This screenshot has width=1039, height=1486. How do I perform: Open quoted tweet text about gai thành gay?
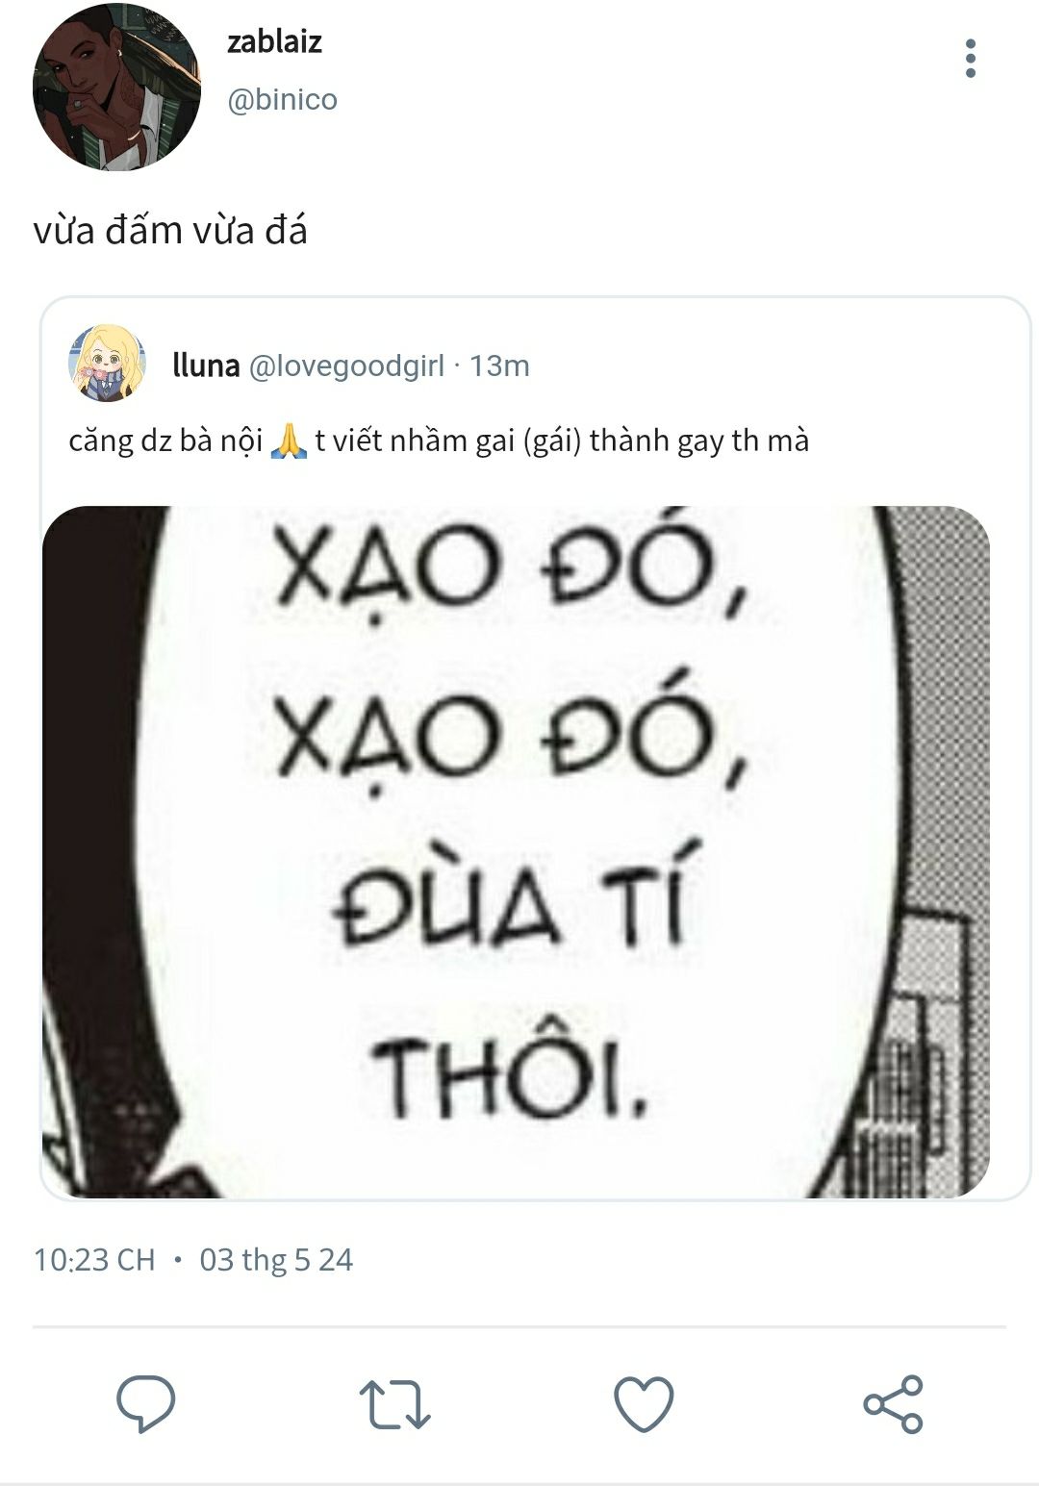[x=439, y=441]
